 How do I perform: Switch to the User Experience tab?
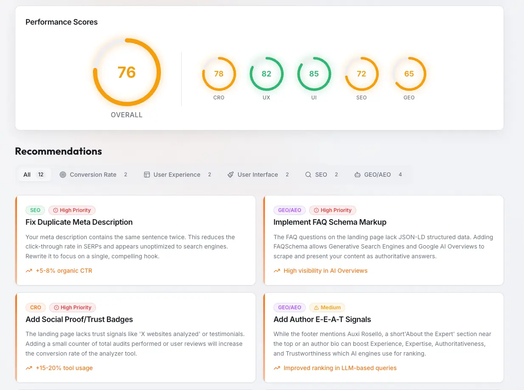point(177,175)
